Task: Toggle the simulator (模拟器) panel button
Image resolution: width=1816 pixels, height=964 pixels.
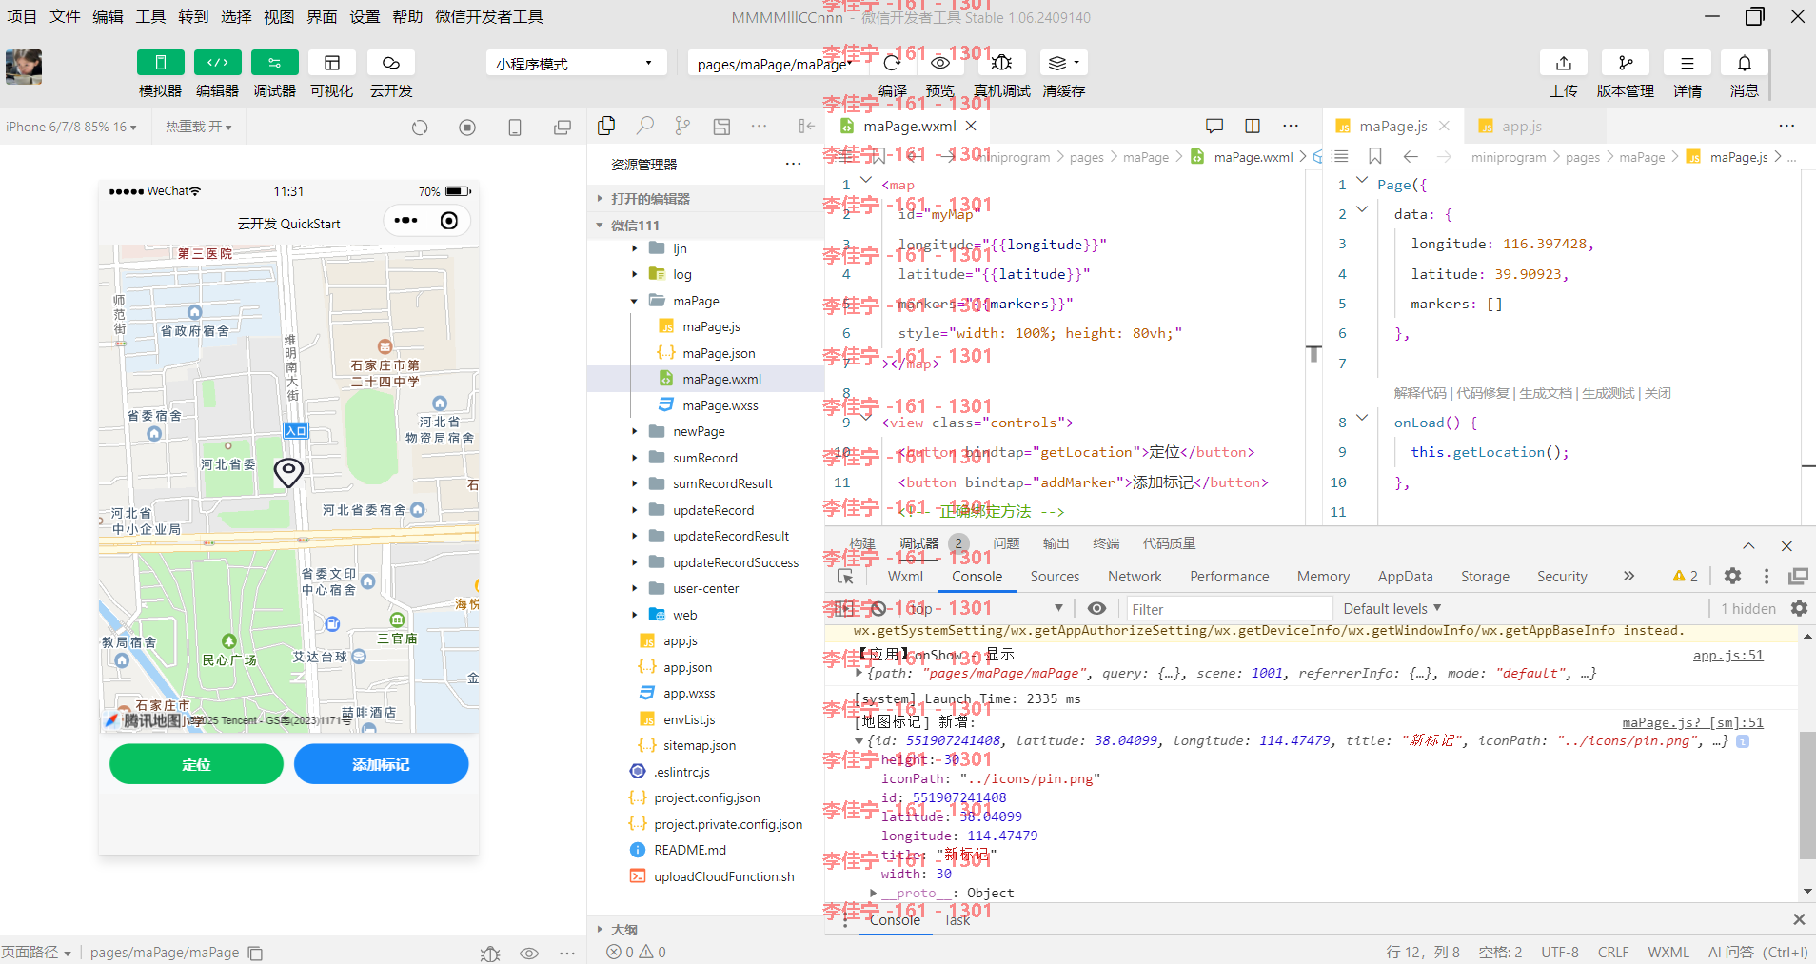Action: (x=160, y=63)
